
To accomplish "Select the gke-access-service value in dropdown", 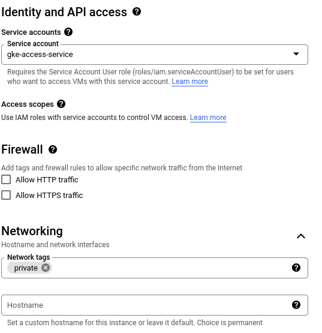I will (x=40, y=55).
